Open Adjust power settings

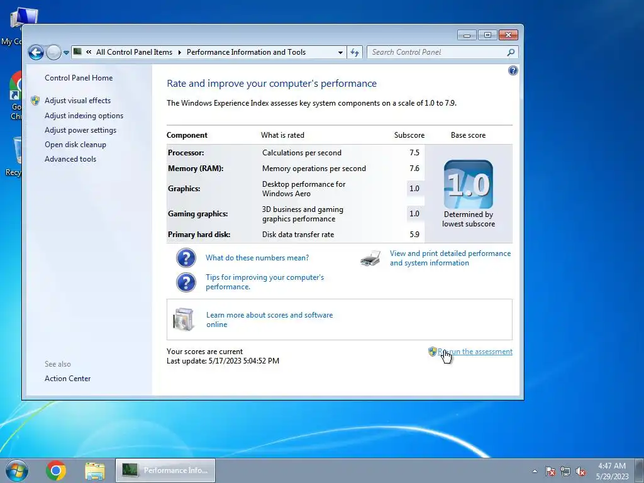[x=80, y=130]
